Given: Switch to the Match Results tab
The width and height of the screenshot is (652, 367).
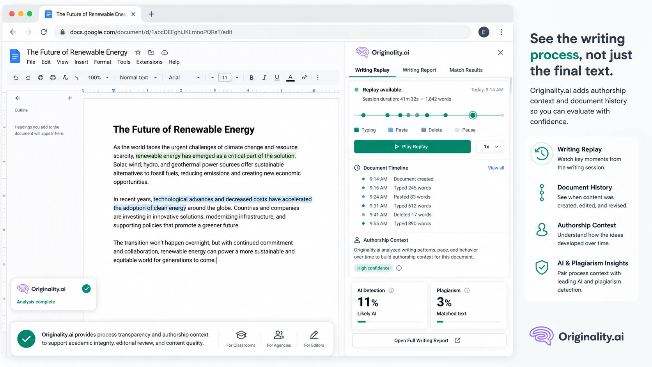Looking at the screenshot, I should tap(466, 70).
